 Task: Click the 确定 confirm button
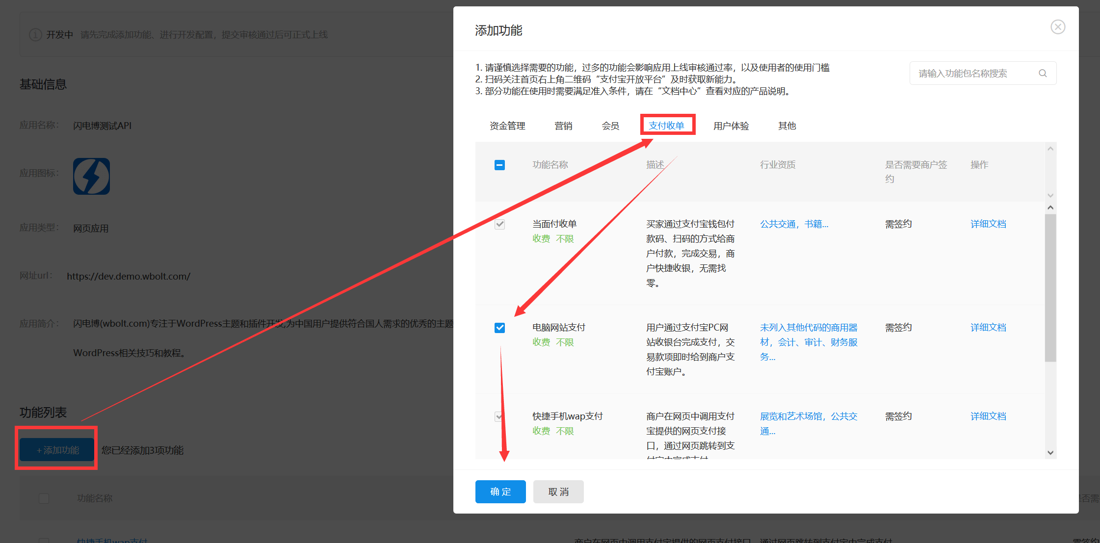(500, 491)
